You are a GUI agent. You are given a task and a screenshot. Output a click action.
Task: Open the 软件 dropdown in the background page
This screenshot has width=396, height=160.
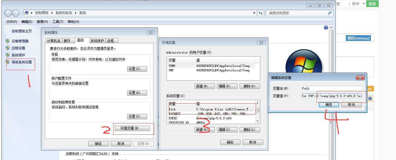[x=364, y=4]
